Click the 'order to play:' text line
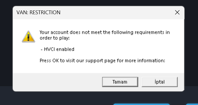Image resolution: width=198 pixels, height=105 pixels. point(54,38)
